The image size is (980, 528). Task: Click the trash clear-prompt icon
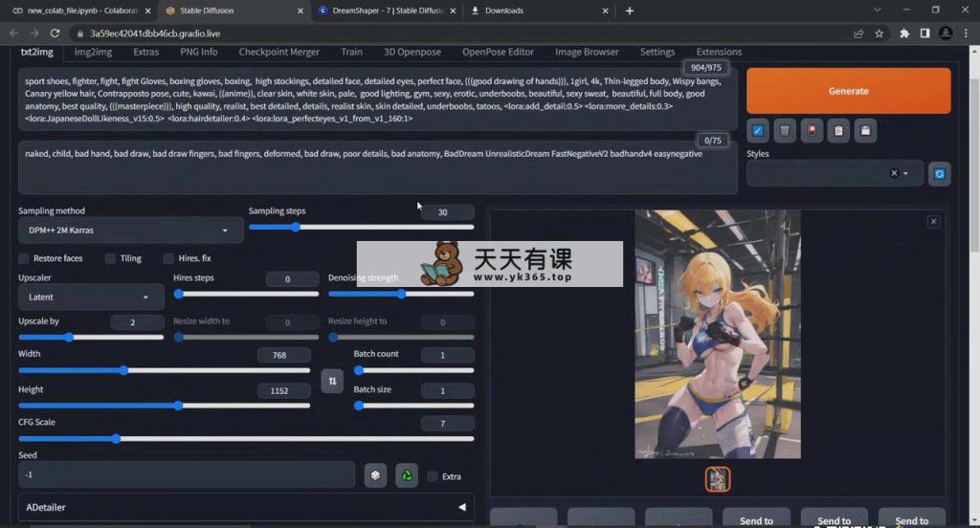(x=785, y=131)
